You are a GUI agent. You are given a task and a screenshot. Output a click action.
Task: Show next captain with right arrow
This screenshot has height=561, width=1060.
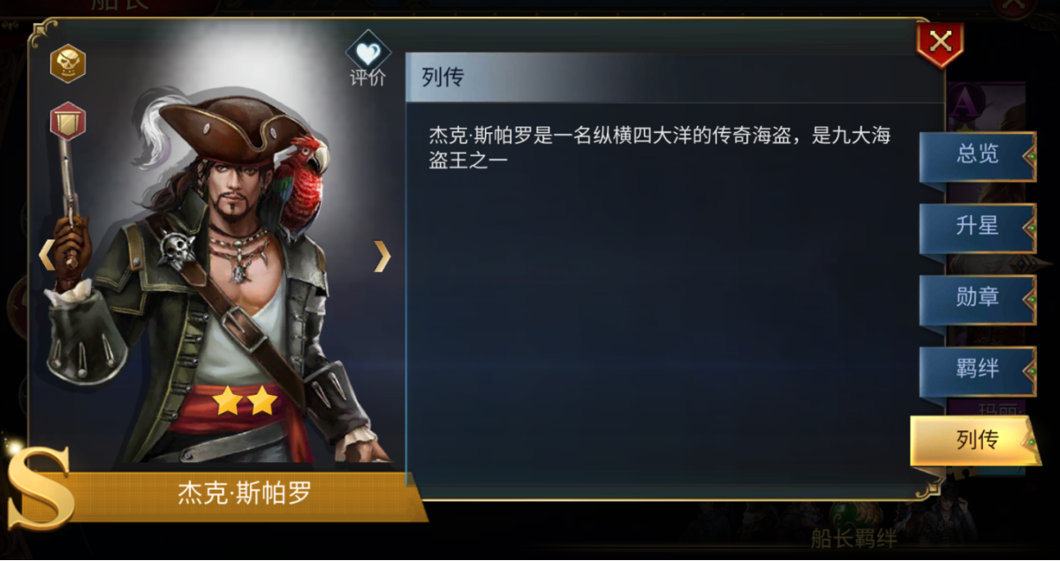[x=382, y=255]
